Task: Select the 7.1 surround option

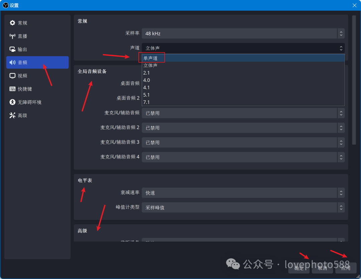Action: pos(146,102)
